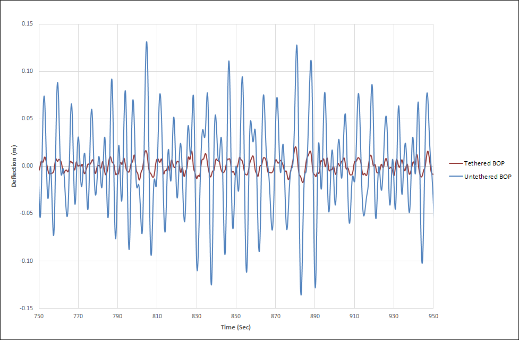Click the Tethered BOP legend label
Image resolution: width=519 pixels, height=340 pixels.
[x=484, y=163]
